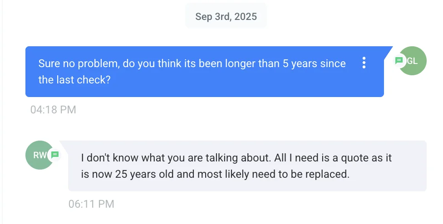Click the RW user avatar
This screenshot has width=443, height=224.
point(38,155)
